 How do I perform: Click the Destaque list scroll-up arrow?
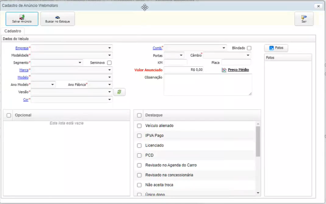click(x=258, y=124)
